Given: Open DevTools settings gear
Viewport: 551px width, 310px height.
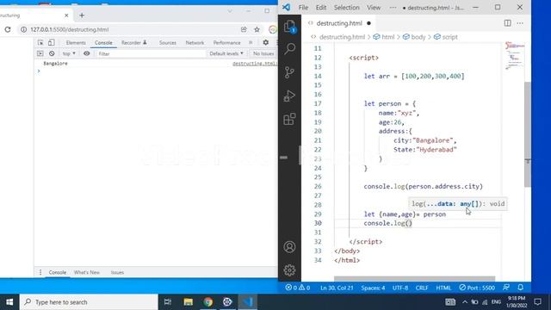Looking at the screenshot, I should [266, 42].
